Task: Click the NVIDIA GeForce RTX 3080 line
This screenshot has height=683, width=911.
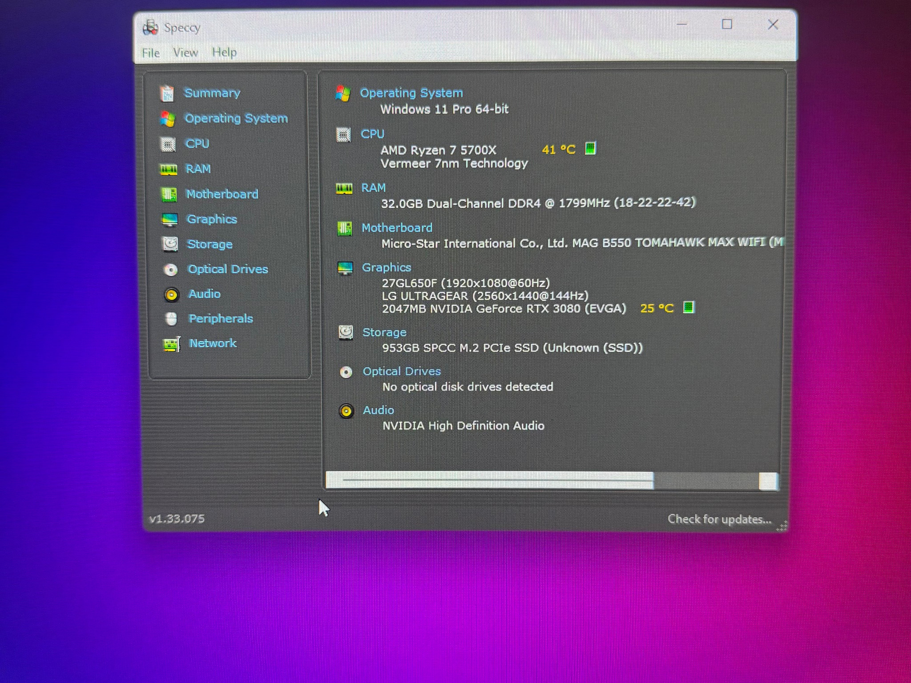Action: click(504, 309)
